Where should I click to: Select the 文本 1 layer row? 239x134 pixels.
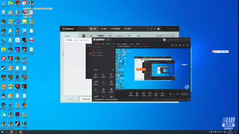pos(103,53)
